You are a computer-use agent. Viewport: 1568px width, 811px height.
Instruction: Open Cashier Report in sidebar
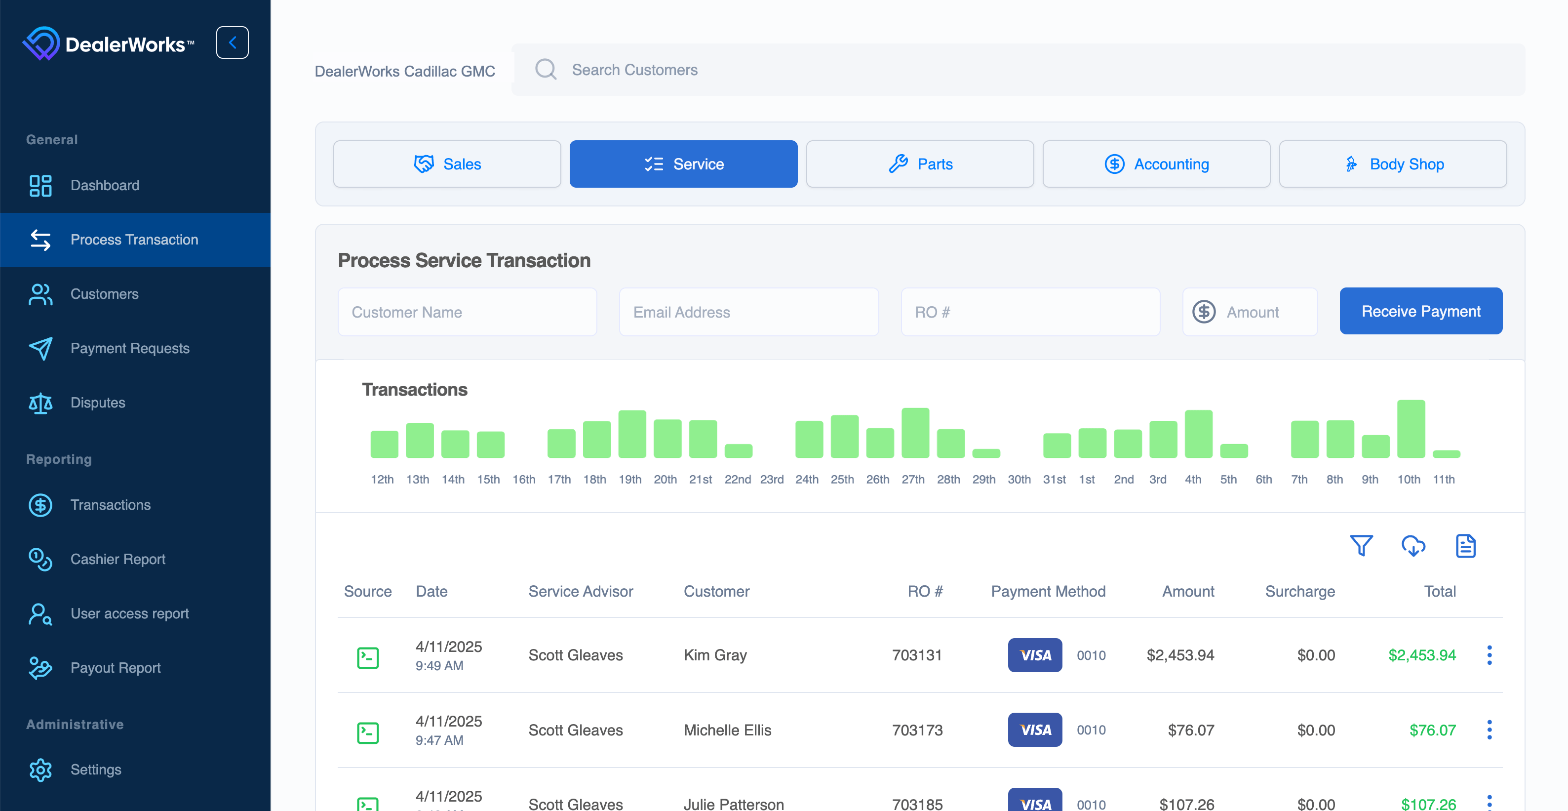pos(118,559)
